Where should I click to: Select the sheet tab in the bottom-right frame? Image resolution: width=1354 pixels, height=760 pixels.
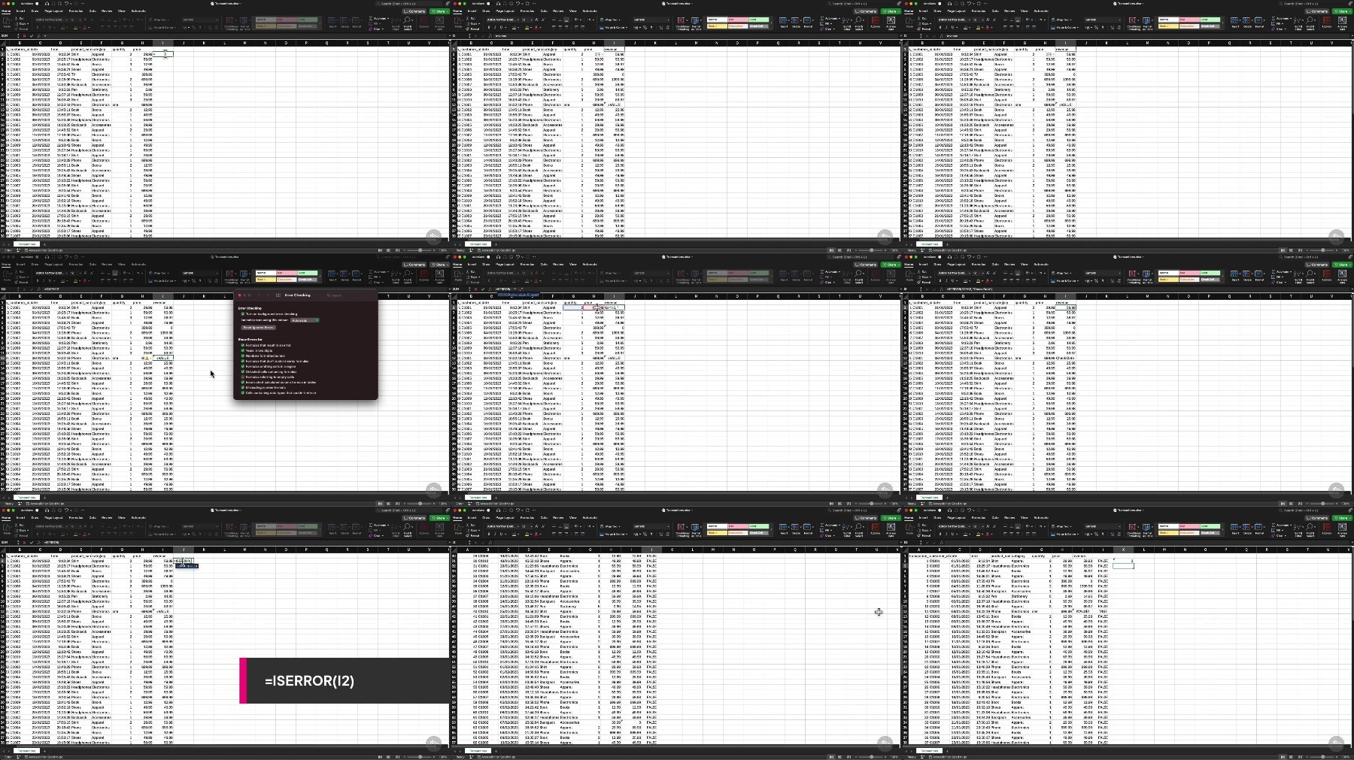pos(930,750)
